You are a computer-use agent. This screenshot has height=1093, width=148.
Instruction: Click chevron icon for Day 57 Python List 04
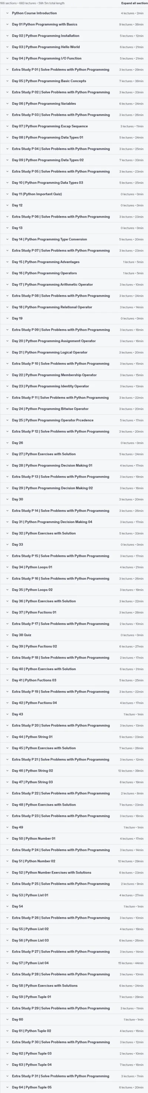click(x=7, y=963)
